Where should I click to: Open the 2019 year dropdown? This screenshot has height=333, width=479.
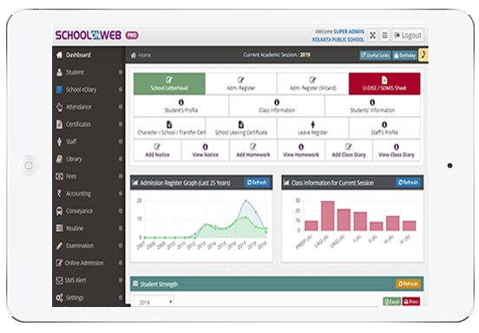click(x=154, y=302)
